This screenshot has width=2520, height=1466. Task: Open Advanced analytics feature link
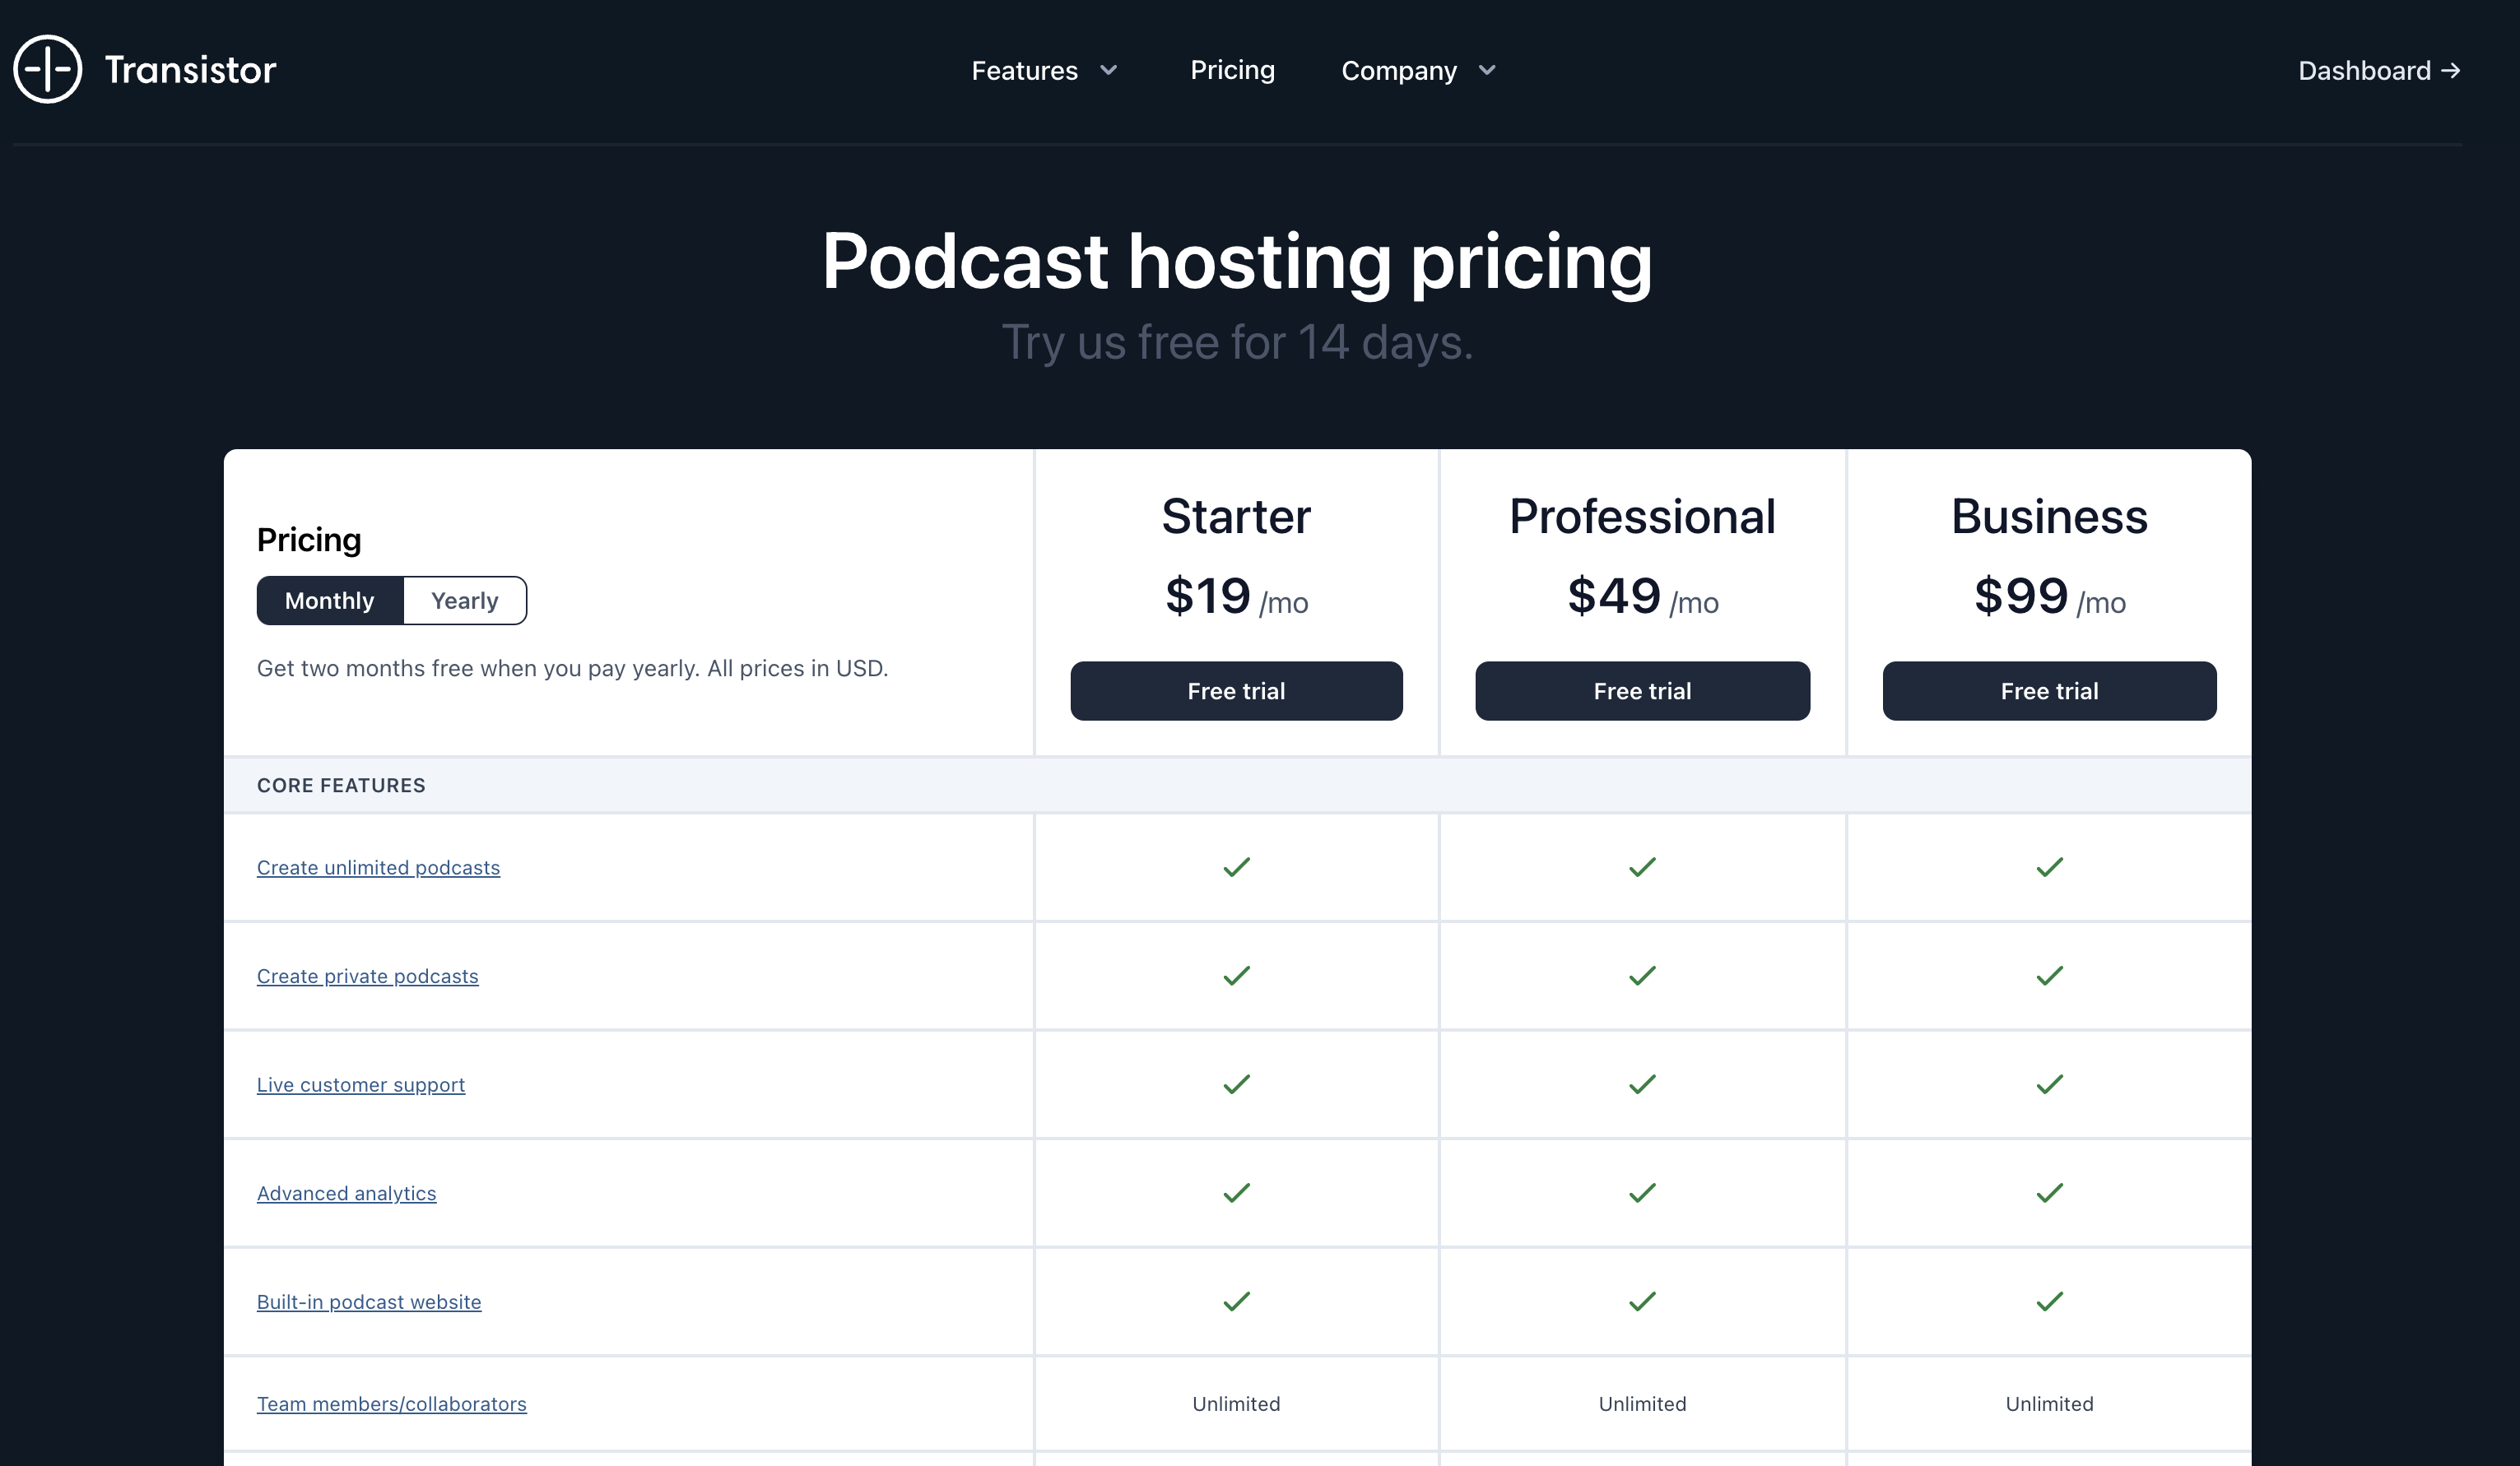pyautogui.click(x=346, y=1193)
